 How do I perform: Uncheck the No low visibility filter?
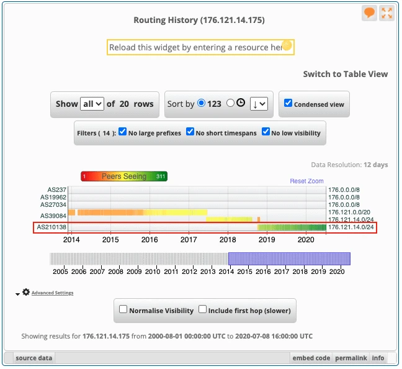pyautogui.click(x=266, y=132)
